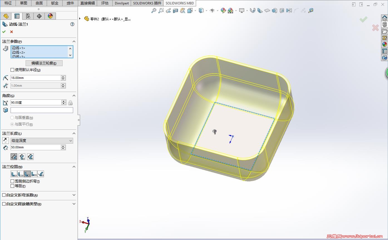Click the green OK checkmark in the viewport corner

tap(363, 19)
